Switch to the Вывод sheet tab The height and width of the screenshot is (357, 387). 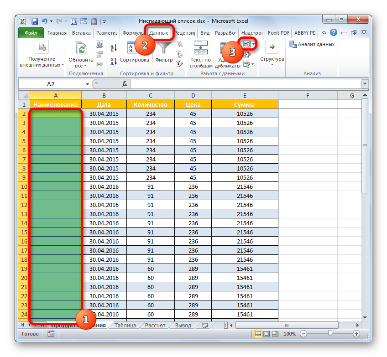pyautogui.click(x=183, y=325)
